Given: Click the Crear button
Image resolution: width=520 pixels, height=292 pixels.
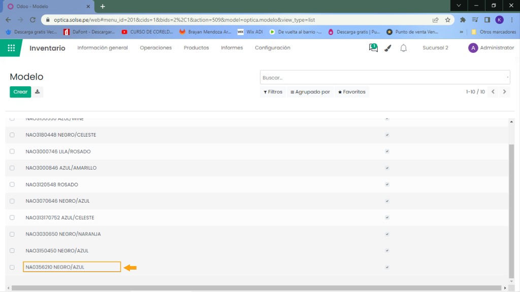Looking at the screenshot, I should pyautogui.click(x=20, y=92).
